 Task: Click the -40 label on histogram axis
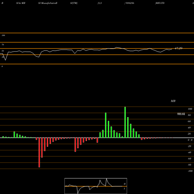[x=189, y=152]
